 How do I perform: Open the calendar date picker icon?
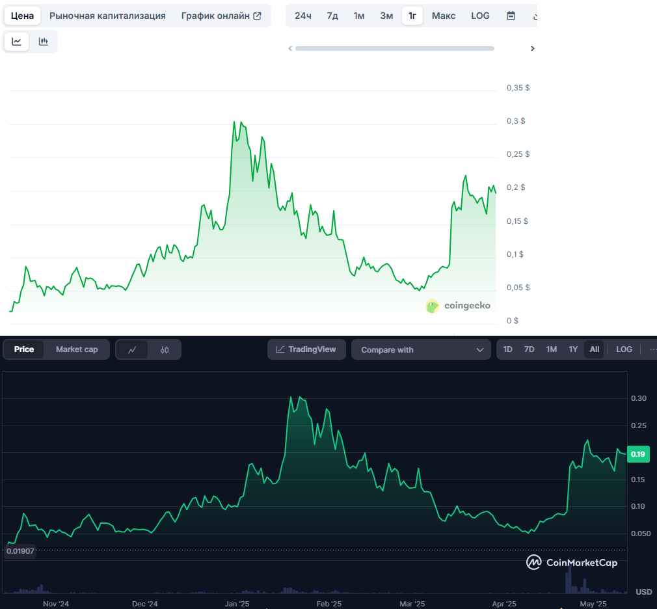point(511,15)
